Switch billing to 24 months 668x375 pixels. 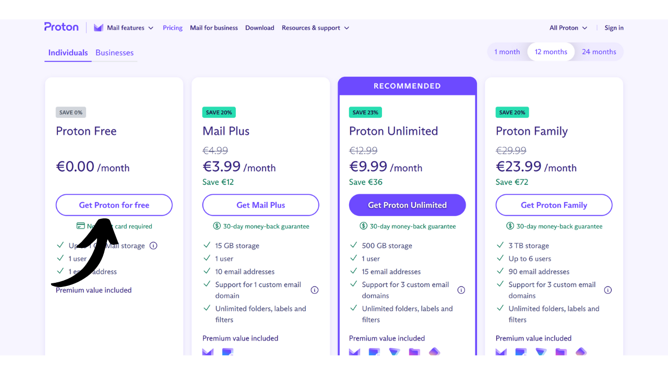click(x=599, y=52)
